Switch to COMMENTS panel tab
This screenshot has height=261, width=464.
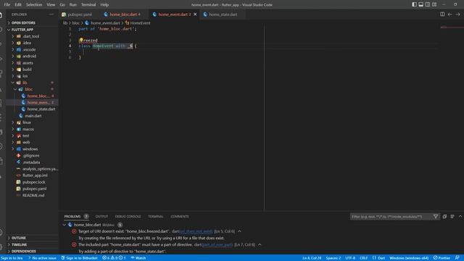tap(180, 217)
